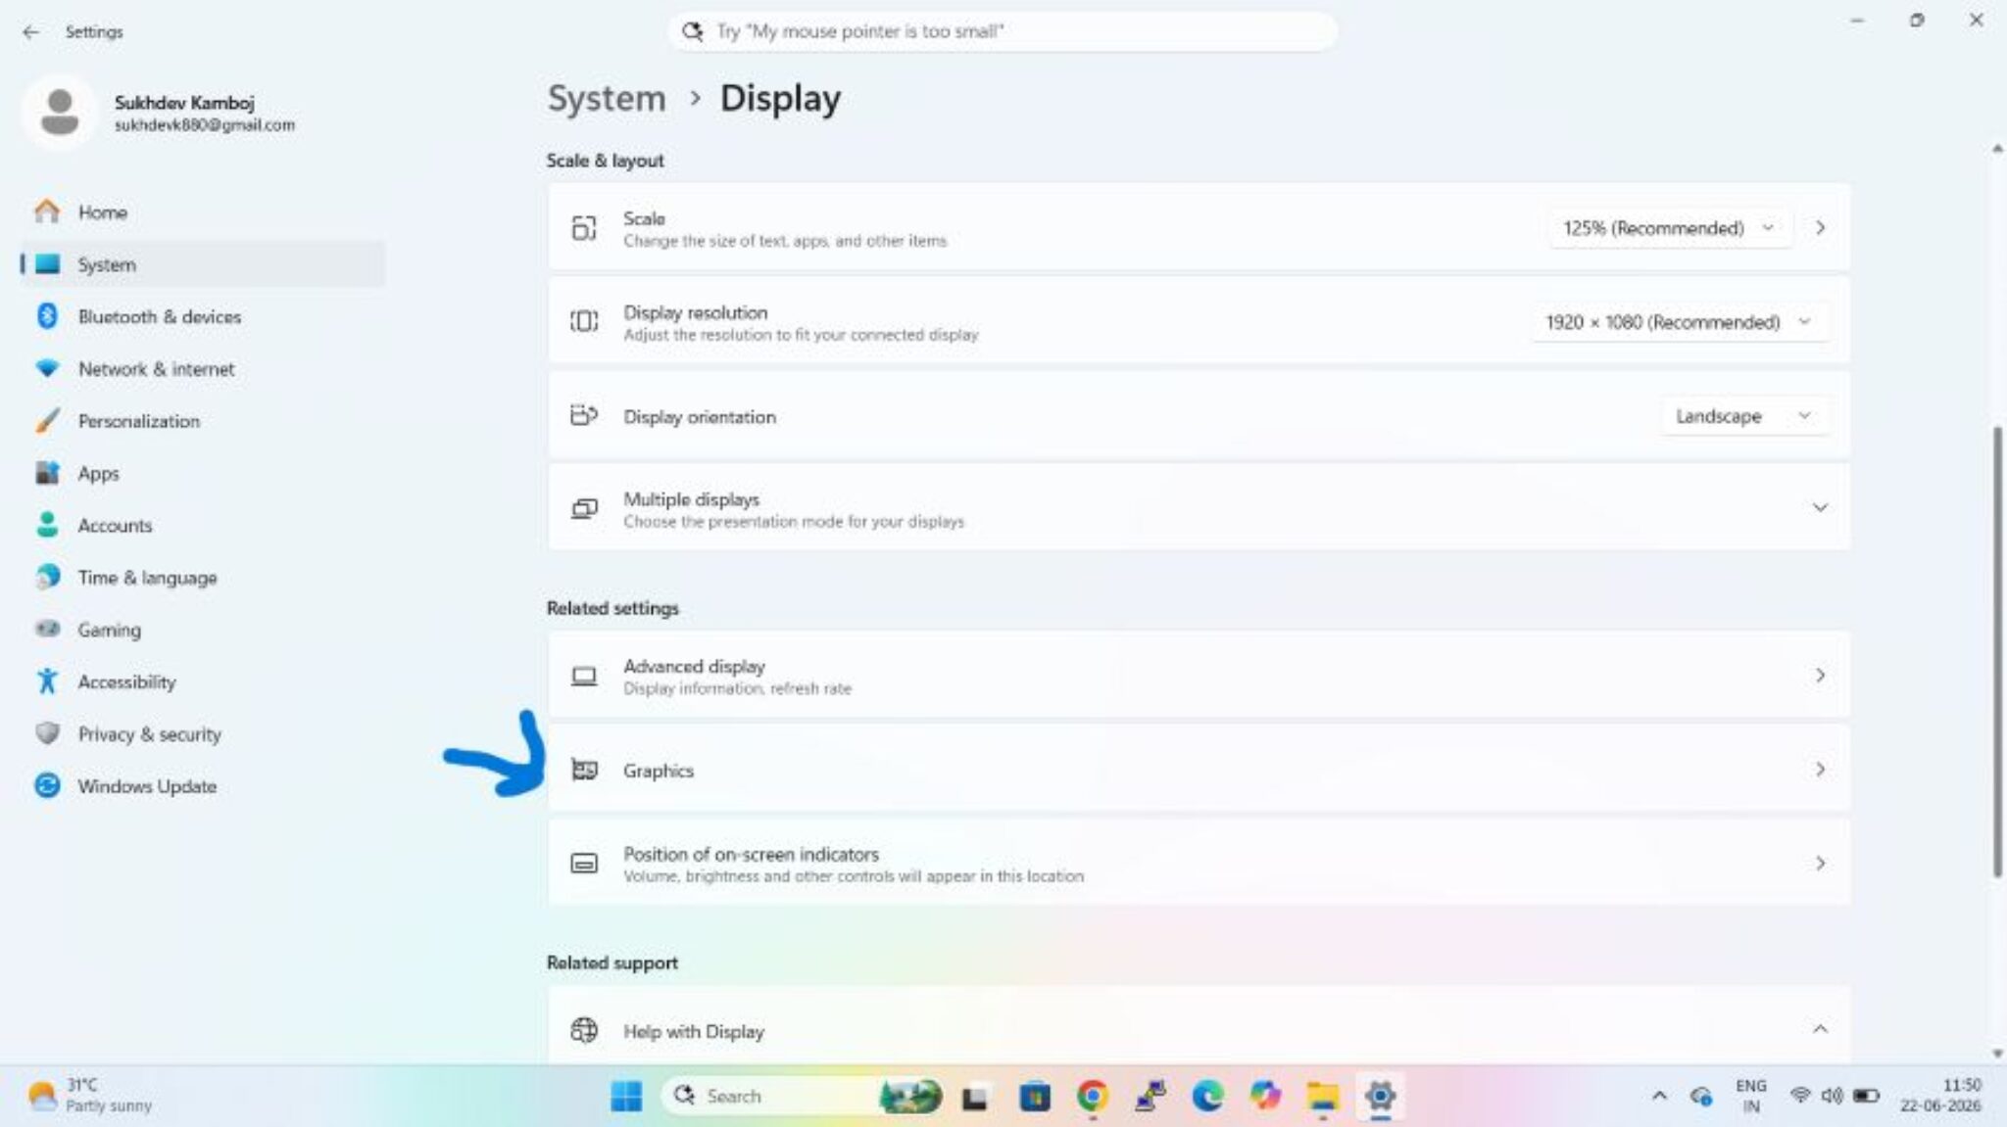Go to Home in the sidebar

203,211
